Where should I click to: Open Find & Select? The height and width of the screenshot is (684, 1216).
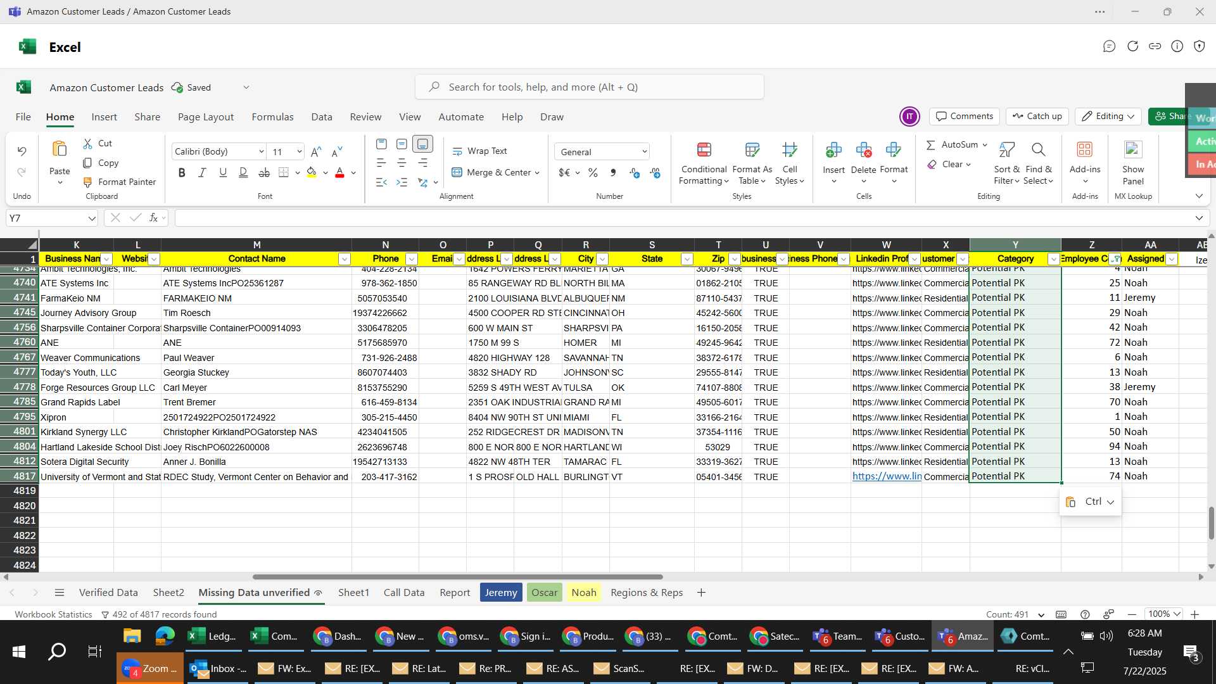1038,163
